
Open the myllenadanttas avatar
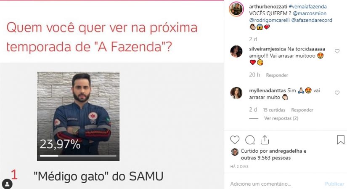tap(236, 93)
